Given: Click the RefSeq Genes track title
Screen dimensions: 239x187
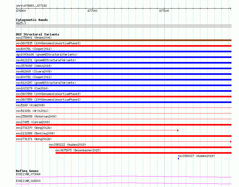Looking at the screenshot, I should [x=27, y=171].
